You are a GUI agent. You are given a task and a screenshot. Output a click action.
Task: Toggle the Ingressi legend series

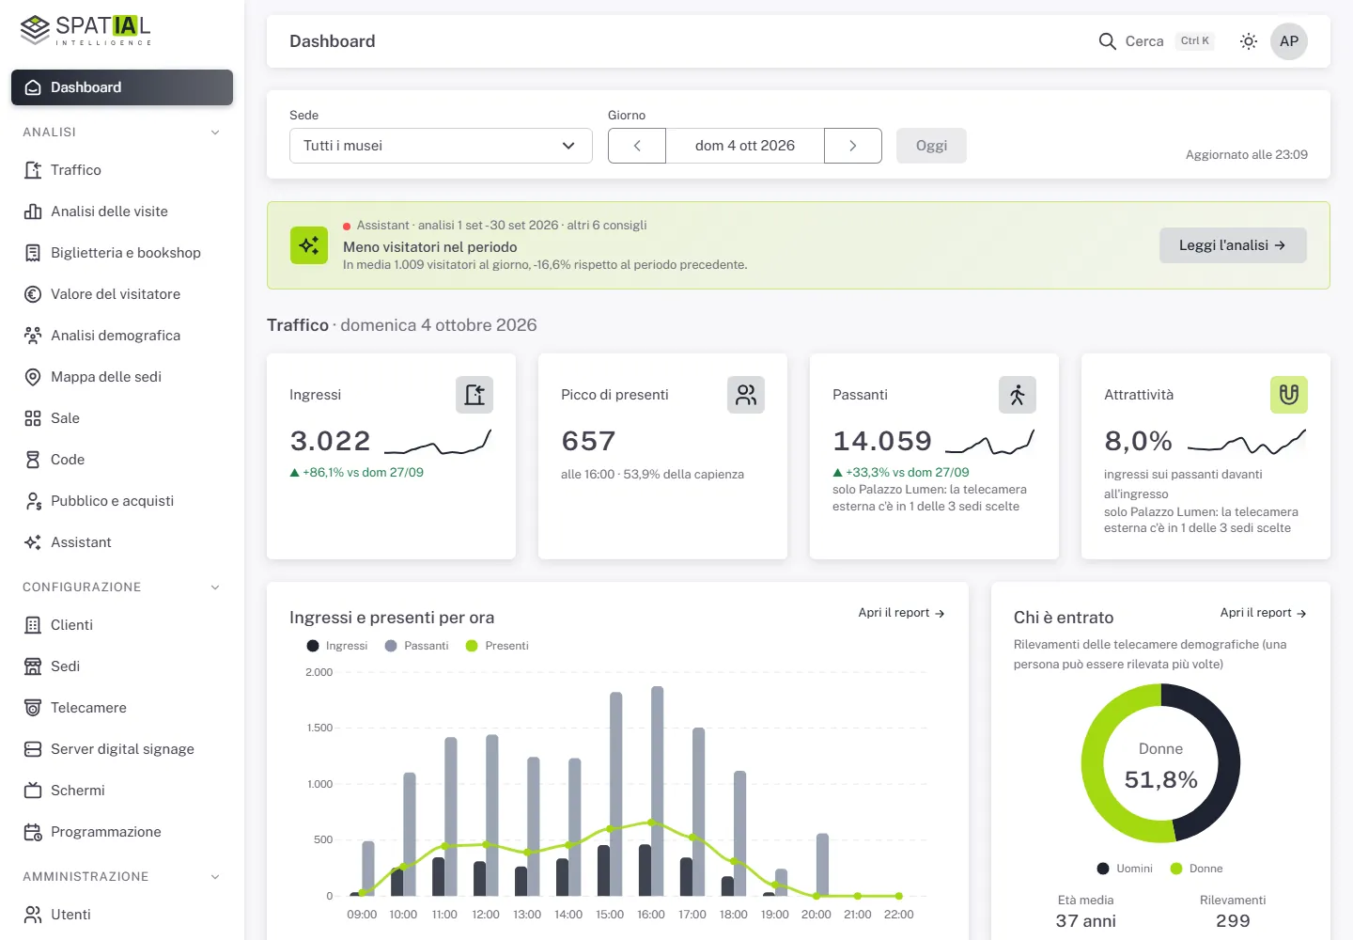click(337, 646)
